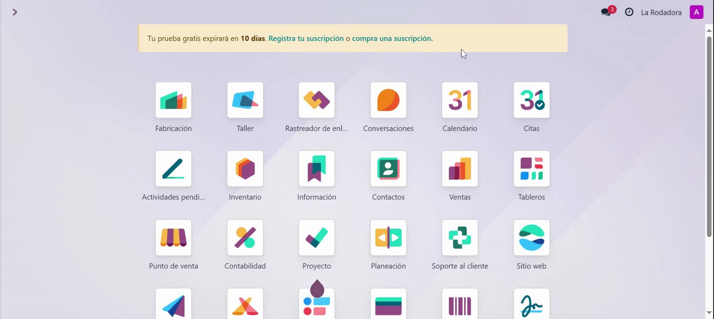Open the Citas app
The image size is (714, 319).
[531, 100]
